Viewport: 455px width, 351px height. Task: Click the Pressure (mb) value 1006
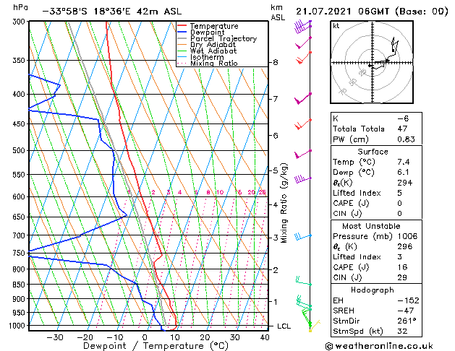(407, 236)
